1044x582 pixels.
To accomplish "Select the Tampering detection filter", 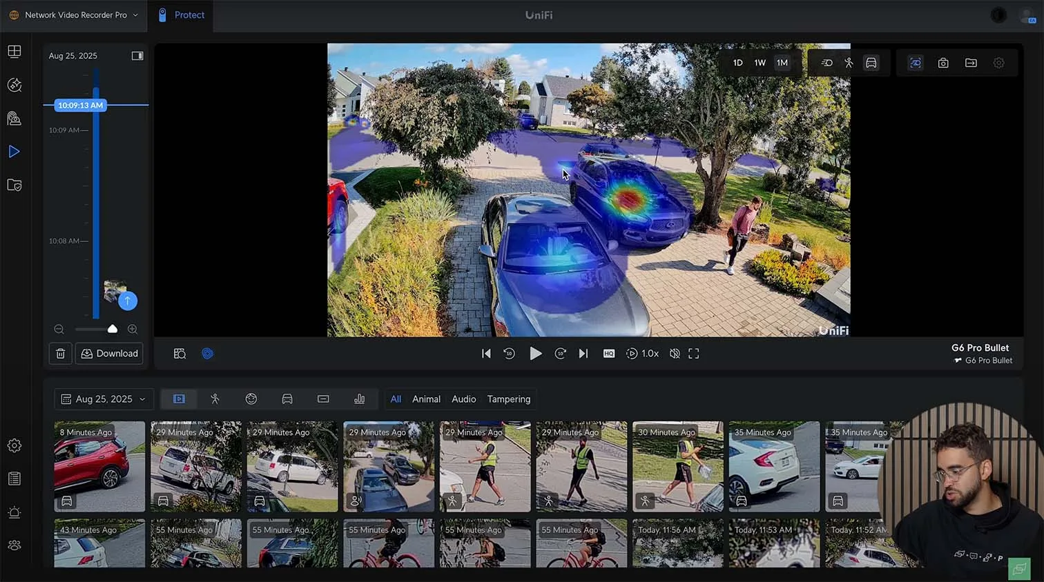I will [509, 399].
